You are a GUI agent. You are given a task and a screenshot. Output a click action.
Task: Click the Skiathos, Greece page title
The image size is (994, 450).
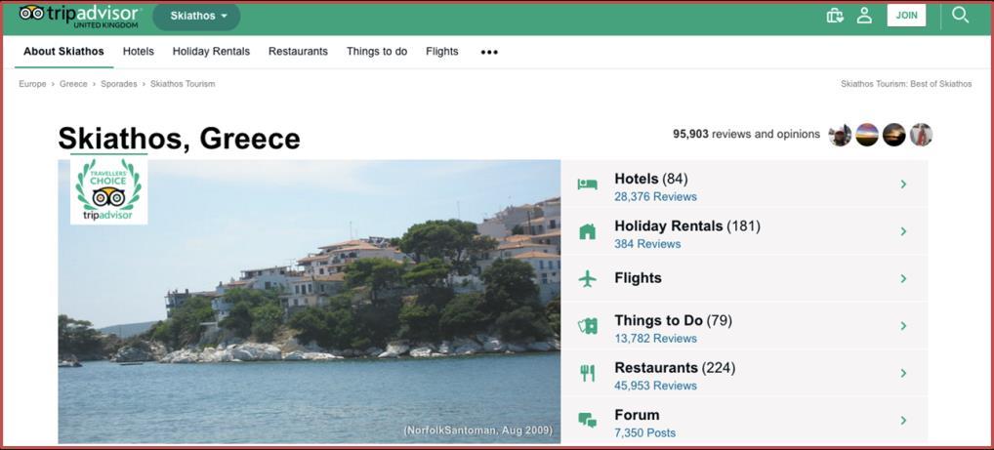coord(180,139)
